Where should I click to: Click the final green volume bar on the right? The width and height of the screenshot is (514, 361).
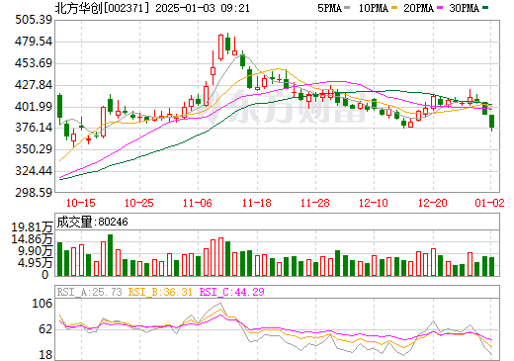[492, 266]
